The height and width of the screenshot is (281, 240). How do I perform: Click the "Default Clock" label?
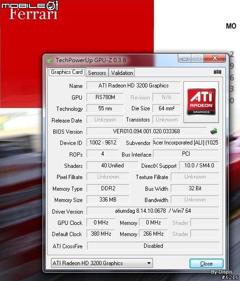pyautogui.click(x=67, y=234)
